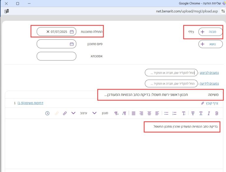Justify the paragraph text

pos(134,113)
